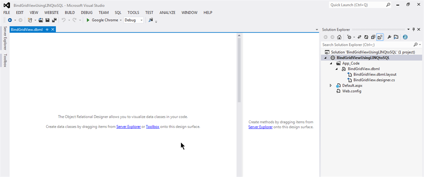Open the Toolbox side tab

tap(5, 60)
